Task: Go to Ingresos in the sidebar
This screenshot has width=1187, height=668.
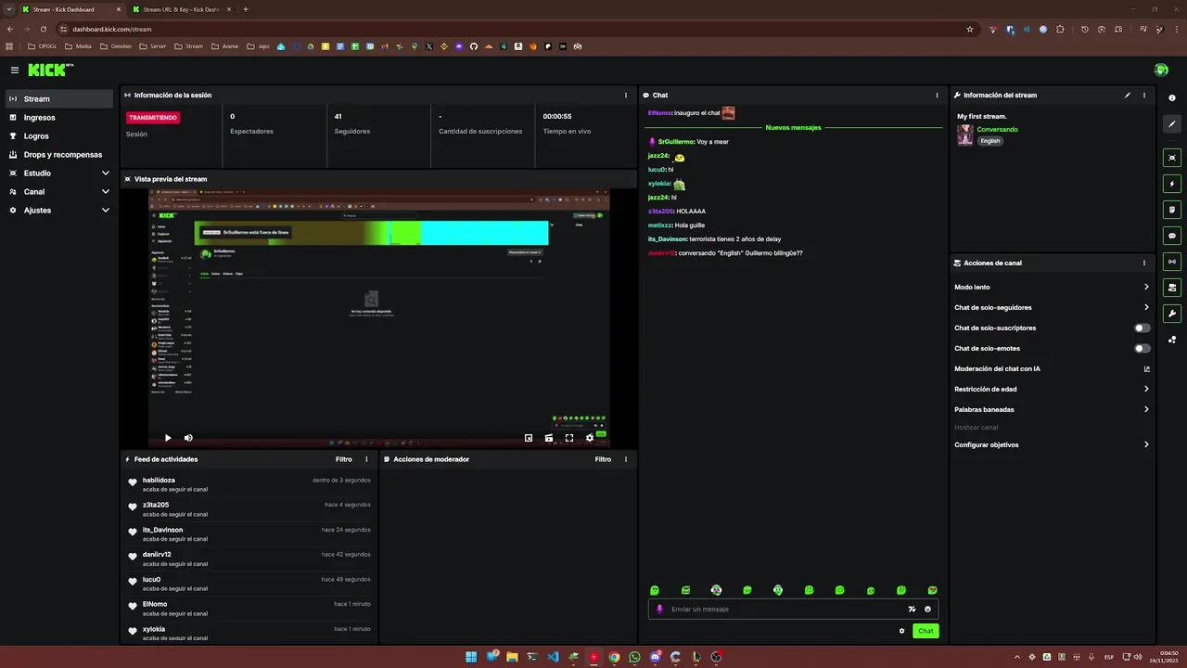Action: coord(59,118)
